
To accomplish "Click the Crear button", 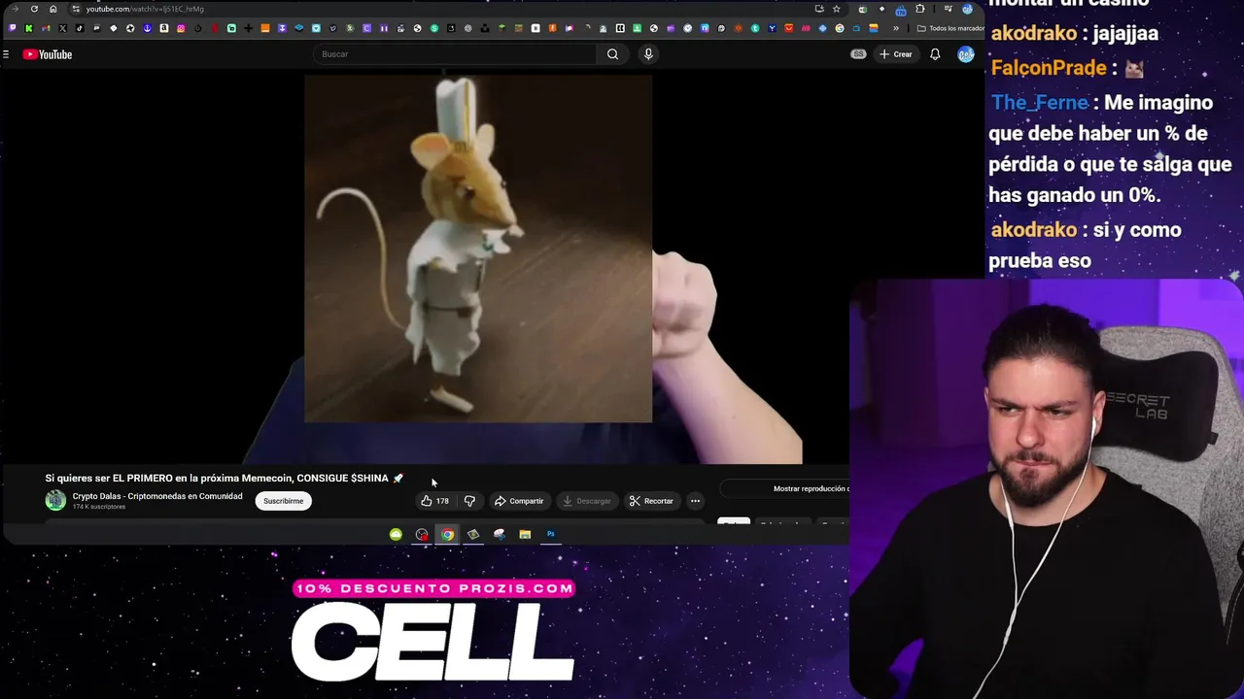I will click(x=896, y=54).
